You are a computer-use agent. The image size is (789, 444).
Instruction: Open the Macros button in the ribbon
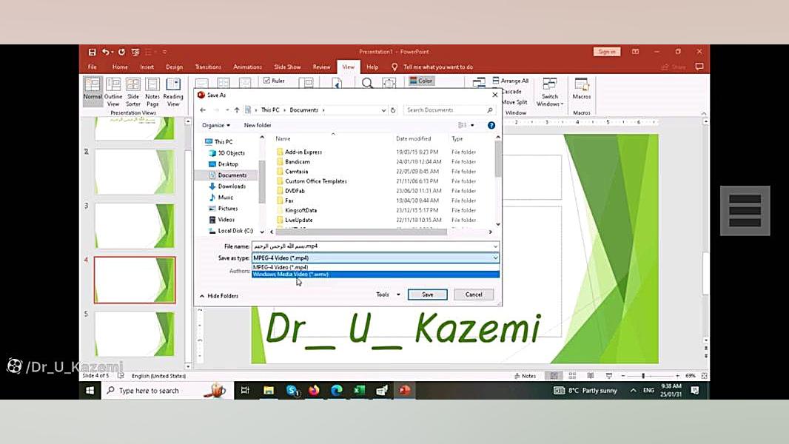(x=582, y=89)
